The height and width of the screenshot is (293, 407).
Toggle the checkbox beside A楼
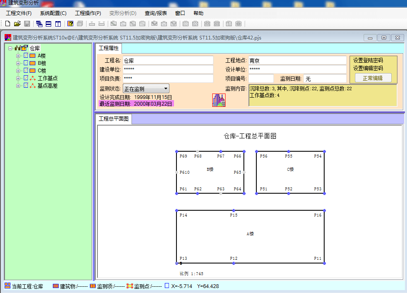click(x=26, y=56)
